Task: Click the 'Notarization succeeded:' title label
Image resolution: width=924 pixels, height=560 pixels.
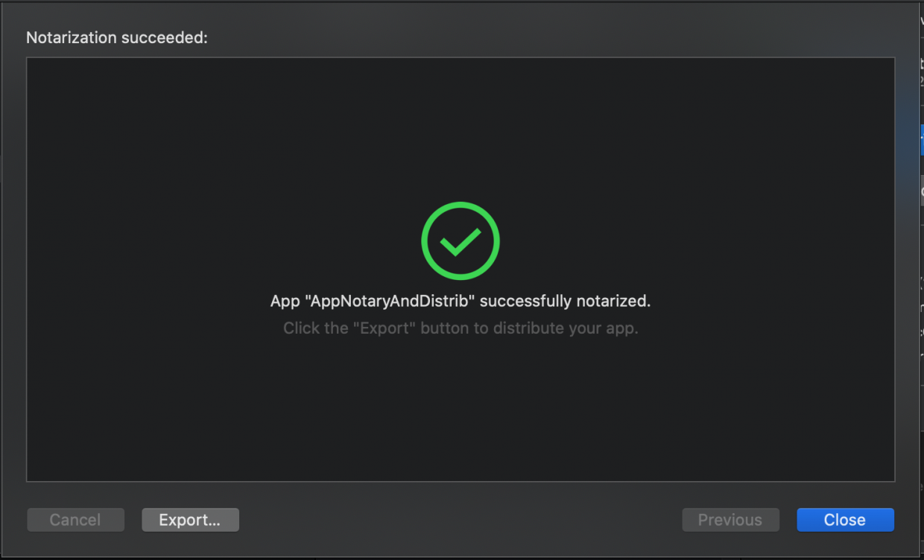Action: 116,37
